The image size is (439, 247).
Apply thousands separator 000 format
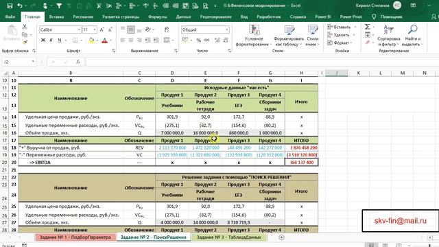207,40
